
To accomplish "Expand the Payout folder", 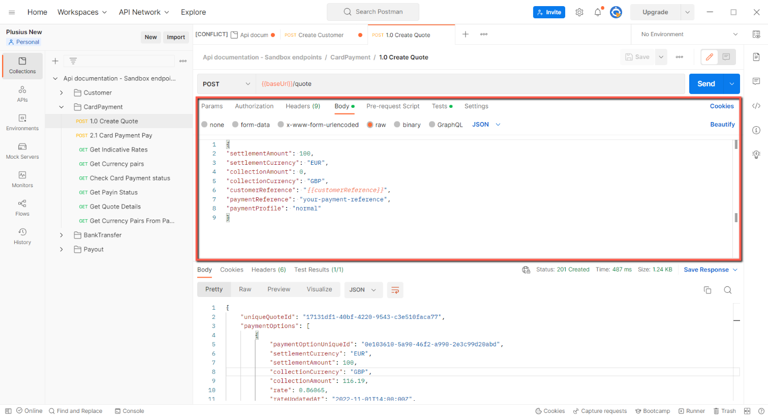I will [x=62, y=249].
